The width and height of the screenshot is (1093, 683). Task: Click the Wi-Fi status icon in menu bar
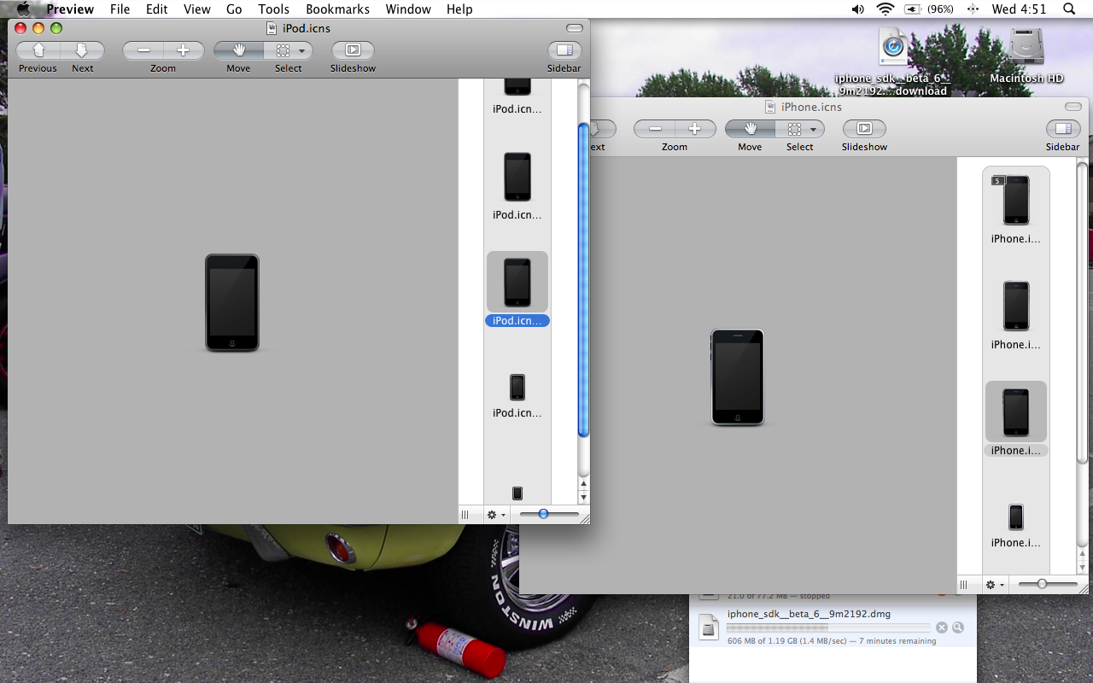coord(886,9)
